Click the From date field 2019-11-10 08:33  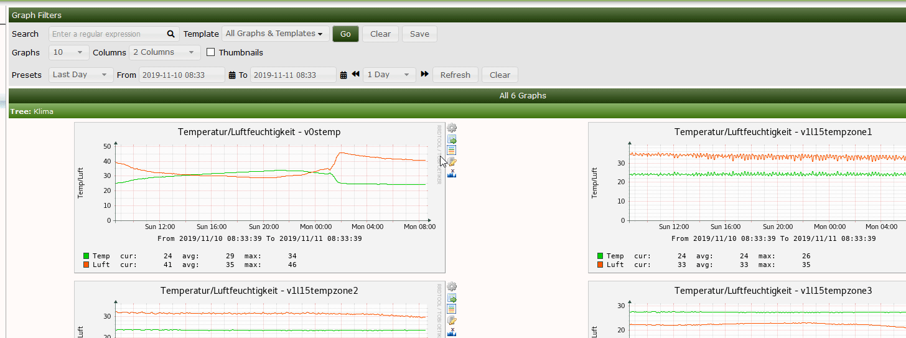coord(182,75)
